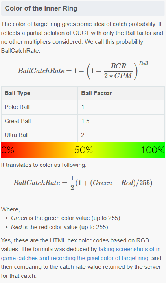Select the 'Ball Type' column header

pos(39,93)
